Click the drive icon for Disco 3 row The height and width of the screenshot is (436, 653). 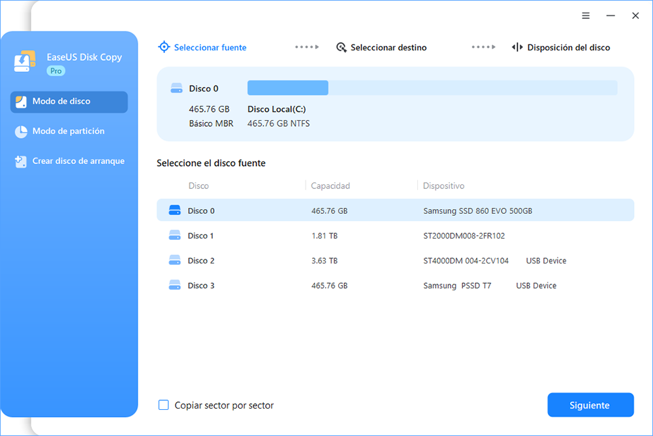[x=174, y=286]
